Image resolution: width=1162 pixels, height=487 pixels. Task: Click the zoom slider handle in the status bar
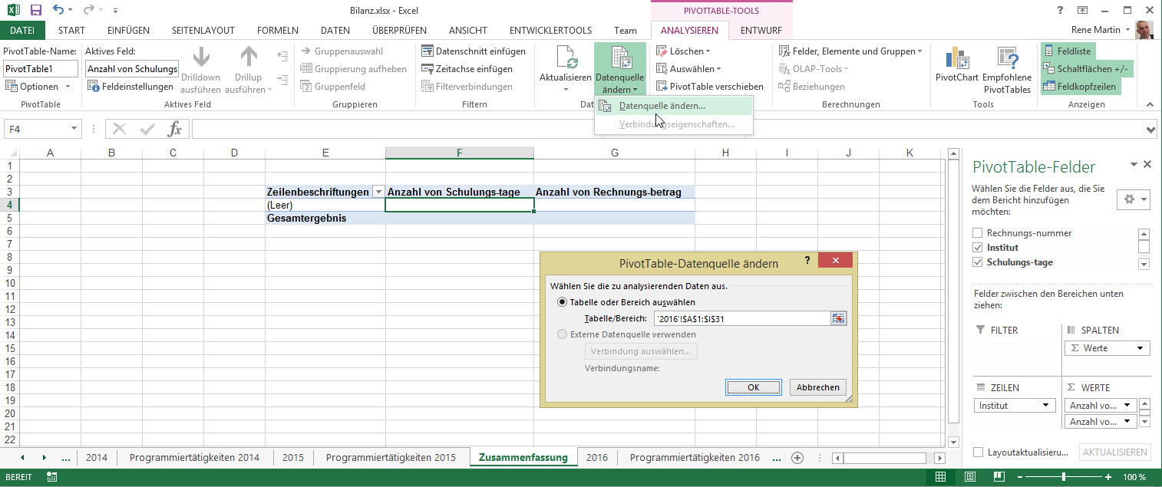[x=1063, y=477]
